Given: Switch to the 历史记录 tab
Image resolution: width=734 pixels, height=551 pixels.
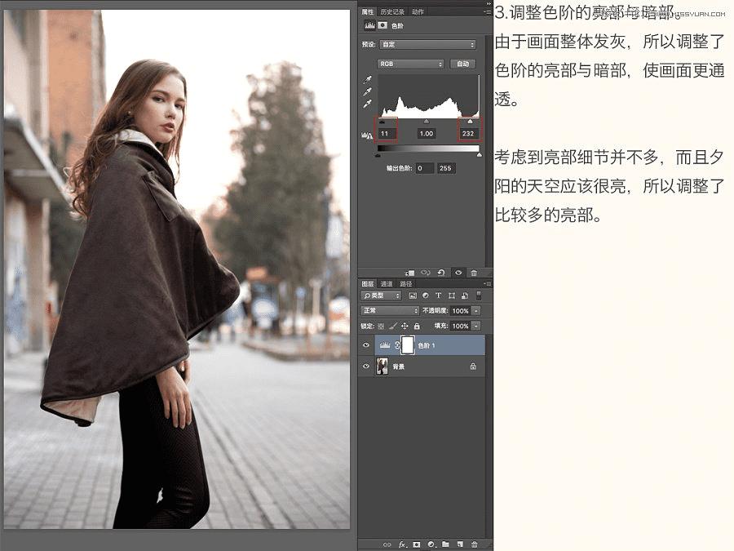Looking at the screenshot, I should point(392,12).
